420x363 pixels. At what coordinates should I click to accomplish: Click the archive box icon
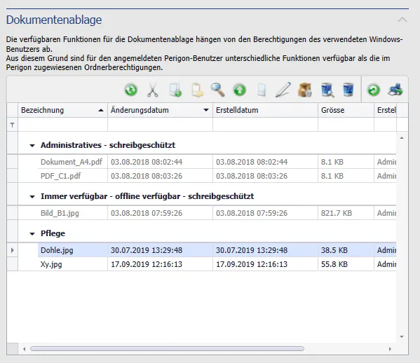[305, 90]
